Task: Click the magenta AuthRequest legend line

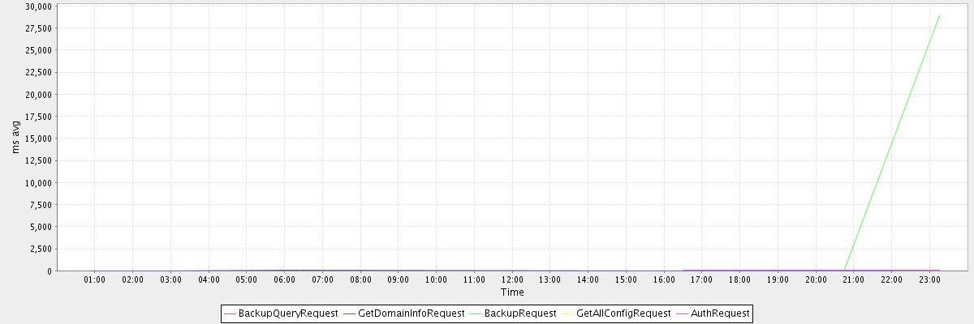Action: [682, 313]
